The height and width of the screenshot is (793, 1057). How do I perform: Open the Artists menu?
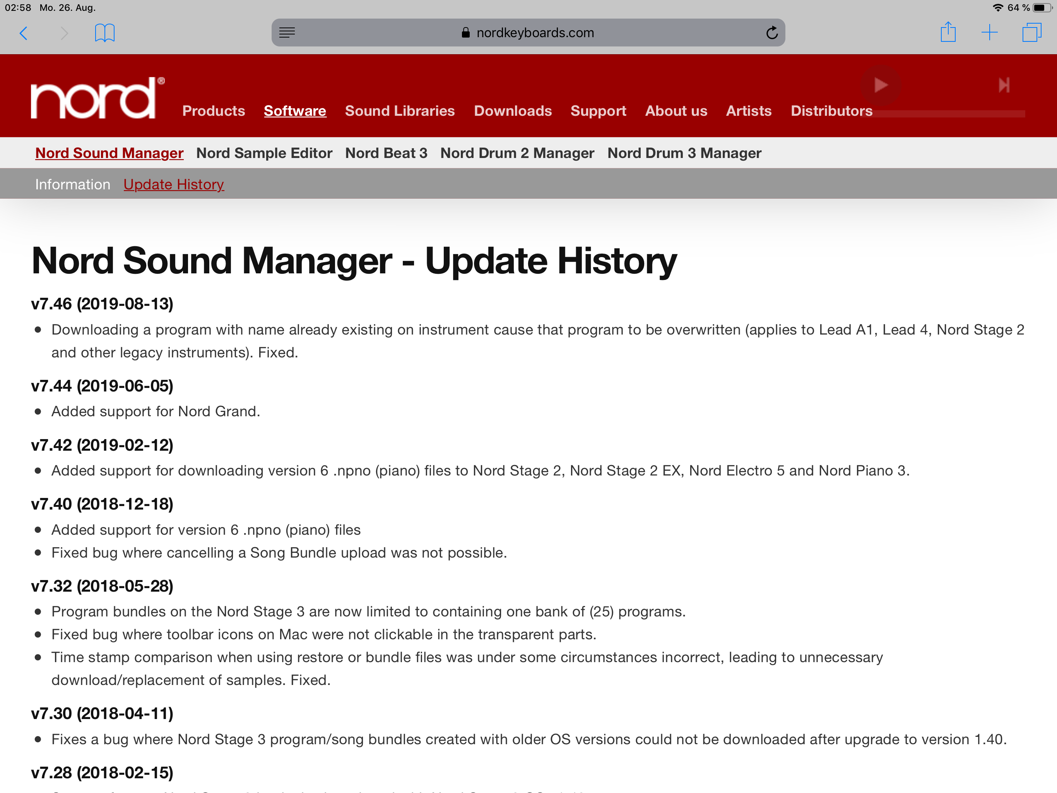749,111
